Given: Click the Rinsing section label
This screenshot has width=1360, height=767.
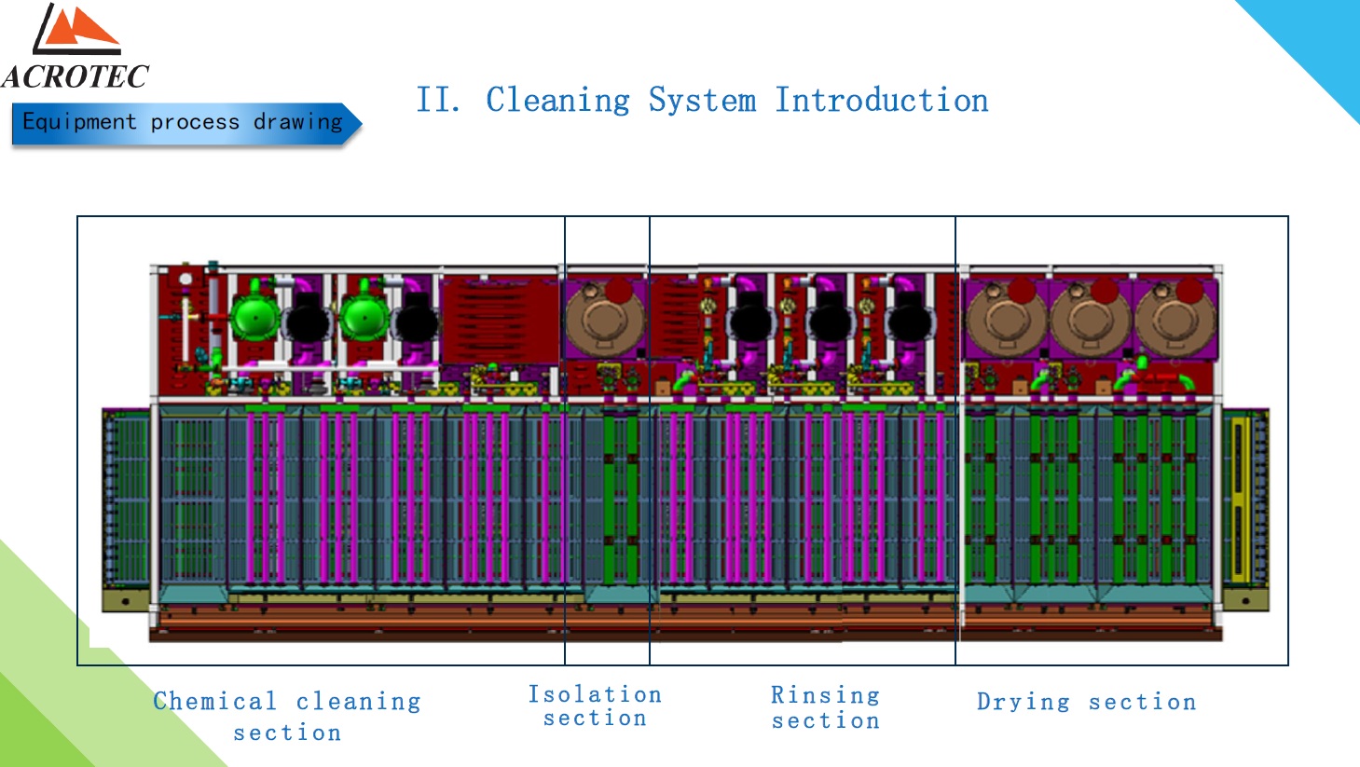Looking at the screenshot, I should tap(825, 707).
